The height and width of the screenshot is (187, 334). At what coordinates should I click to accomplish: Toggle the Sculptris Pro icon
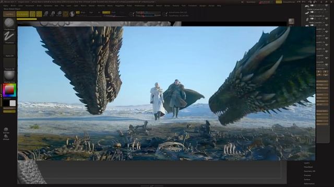pyautogui.click(x=72, y=14)
